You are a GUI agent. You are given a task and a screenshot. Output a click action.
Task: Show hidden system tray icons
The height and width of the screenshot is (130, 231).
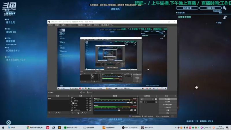pyautogui.click(x=176, y=128)
